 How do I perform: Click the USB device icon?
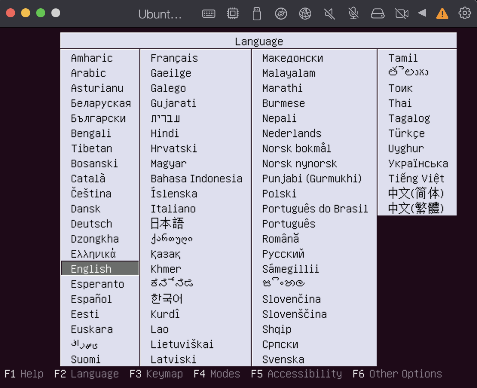pyautogui.click(x=257, y=14)
